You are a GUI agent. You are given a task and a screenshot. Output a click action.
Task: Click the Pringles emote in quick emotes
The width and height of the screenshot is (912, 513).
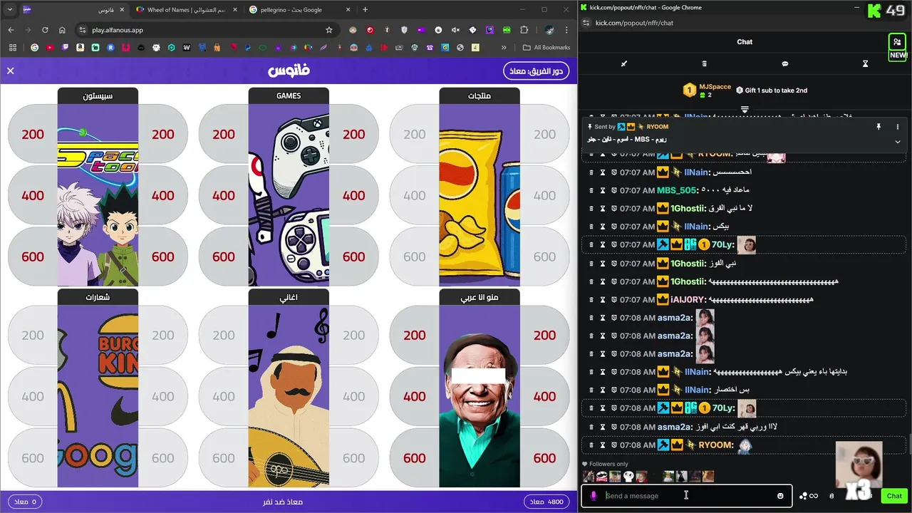pyautogui.click(x=601, y=477)
